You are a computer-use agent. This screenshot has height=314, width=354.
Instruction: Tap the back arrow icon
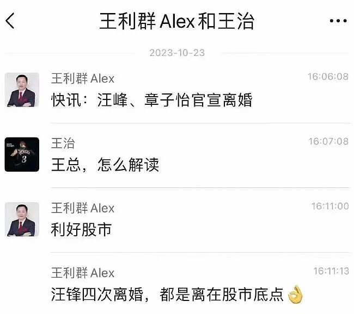pyautogui.click(x=10, y=21)
